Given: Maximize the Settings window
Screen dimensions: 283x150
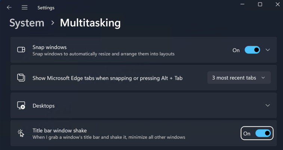Looking at the screenshot, I should tap(260, 4).
